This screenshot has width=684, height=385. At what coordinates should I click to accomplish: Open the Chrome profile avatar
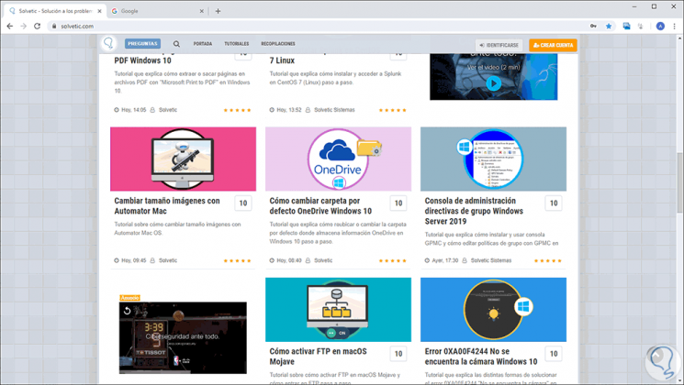pos(660,27)
